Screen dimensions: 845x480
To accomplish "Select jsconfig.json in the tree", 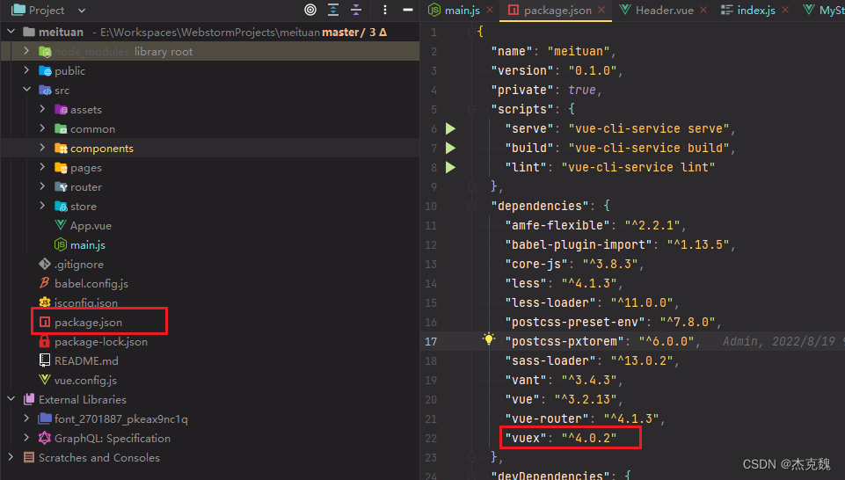I will [85, 302].
